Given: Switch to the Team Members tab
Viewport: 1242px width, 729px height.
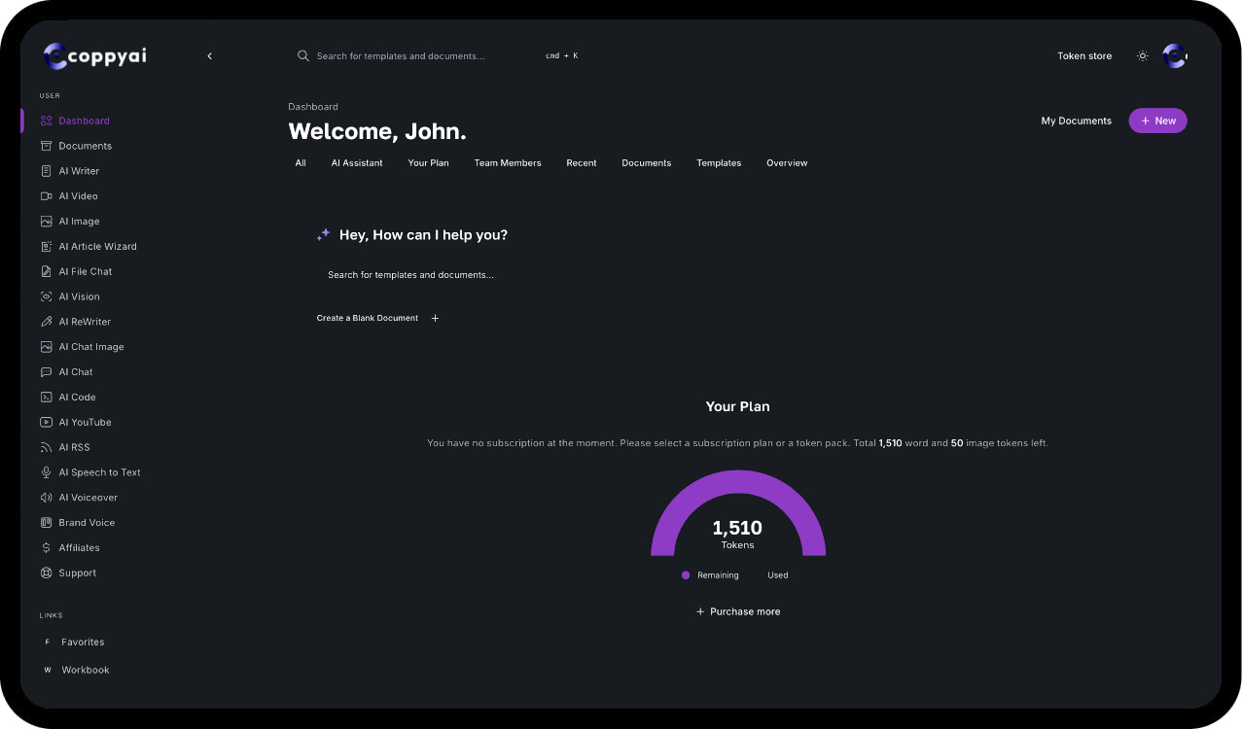Looking at the screenshot, I should tap(507, 162).
